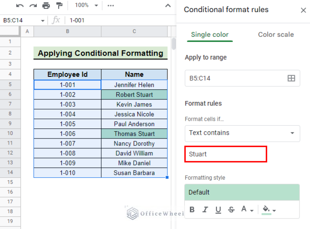Click cell containing 1-002

click(x=67, y=95)
